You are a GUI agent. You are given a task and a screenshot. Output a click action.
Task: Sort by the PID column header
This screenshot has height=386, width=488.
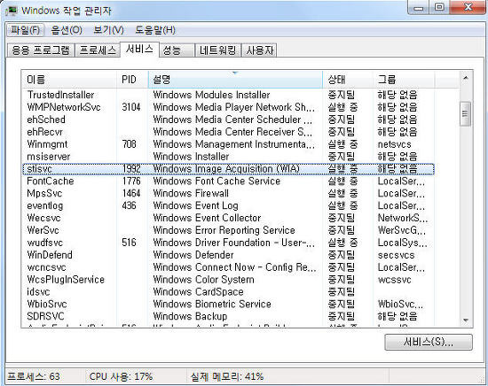pyautogui.click(x=132, y=80)
